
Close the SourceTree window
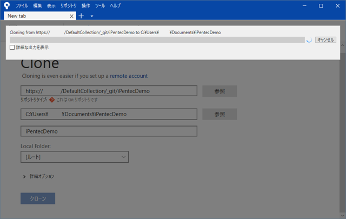[337, 6]
